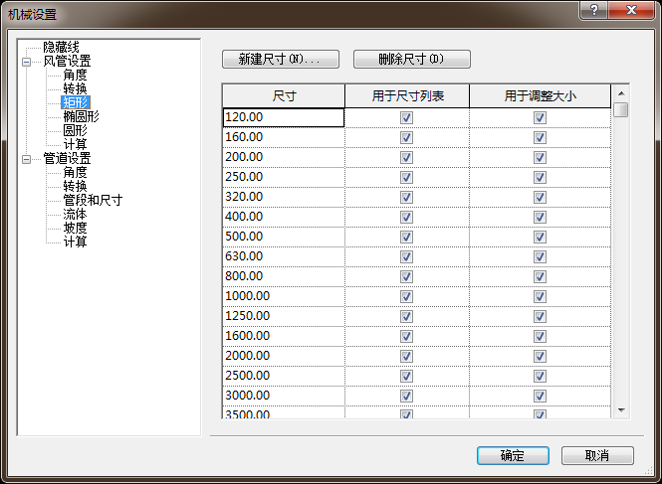Select 流体 in the pipe settings tree

tap(75, 214)
